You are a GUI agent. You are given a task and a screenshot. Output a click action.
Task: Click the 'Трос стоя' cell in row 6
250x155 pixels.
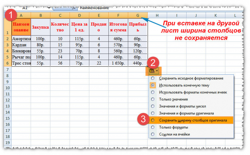point(21,63)
